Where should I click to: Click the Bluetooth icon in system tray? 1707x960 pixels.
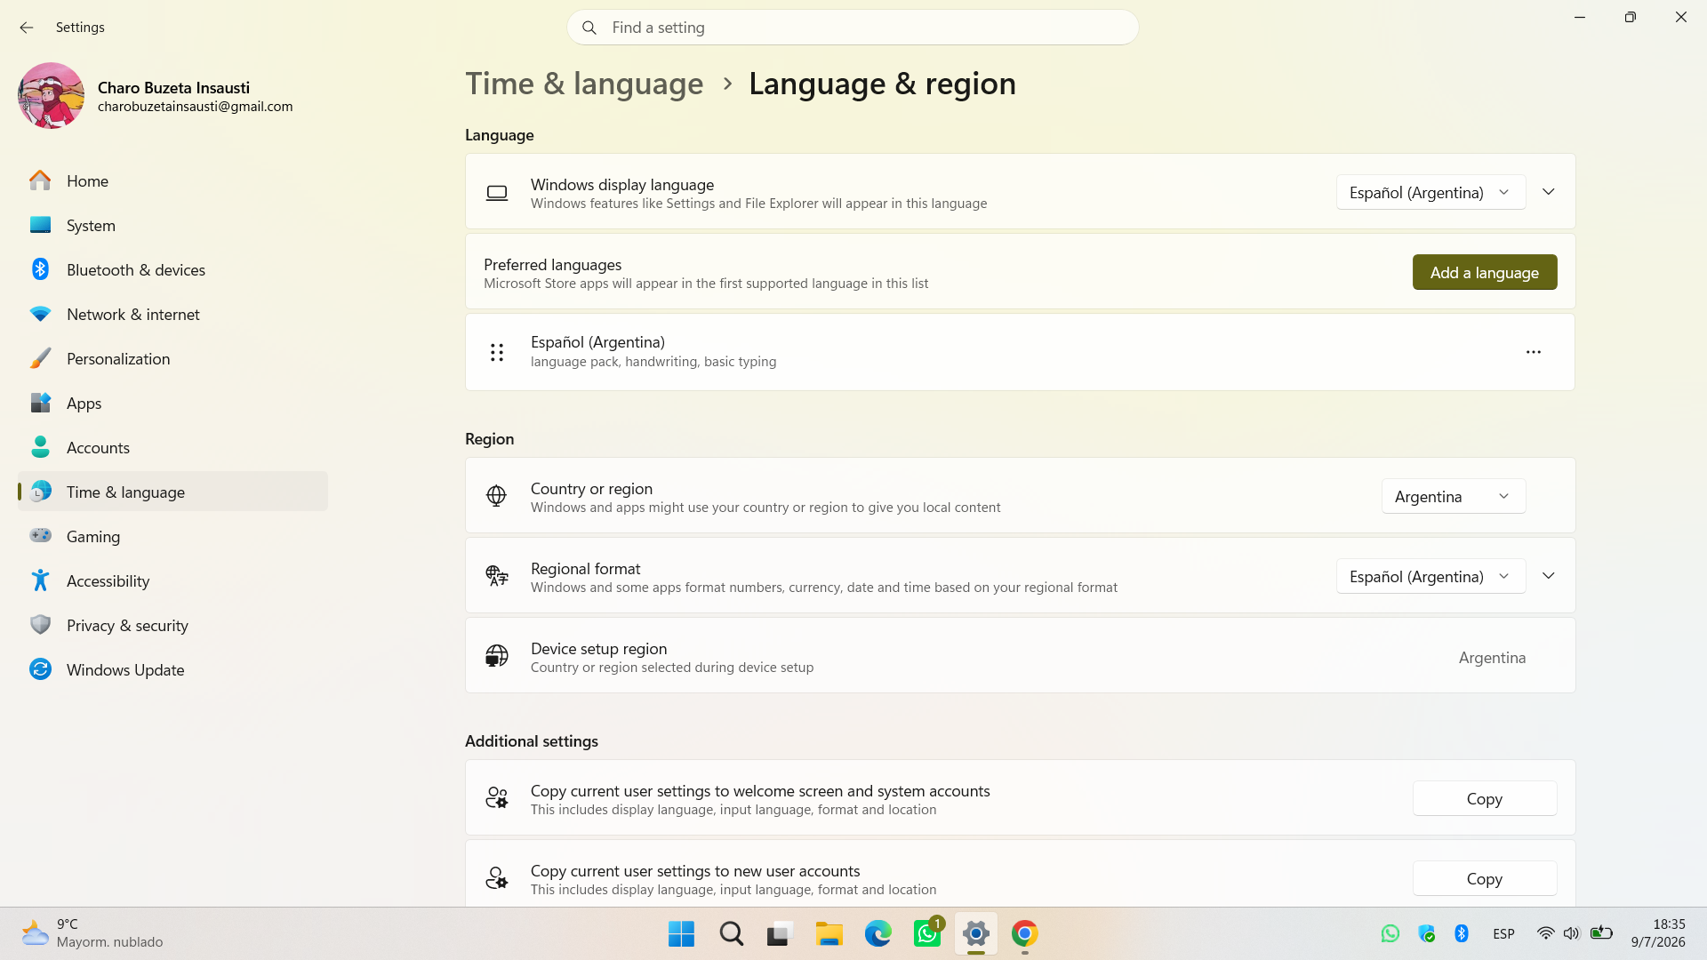(x=1462, y=933)
